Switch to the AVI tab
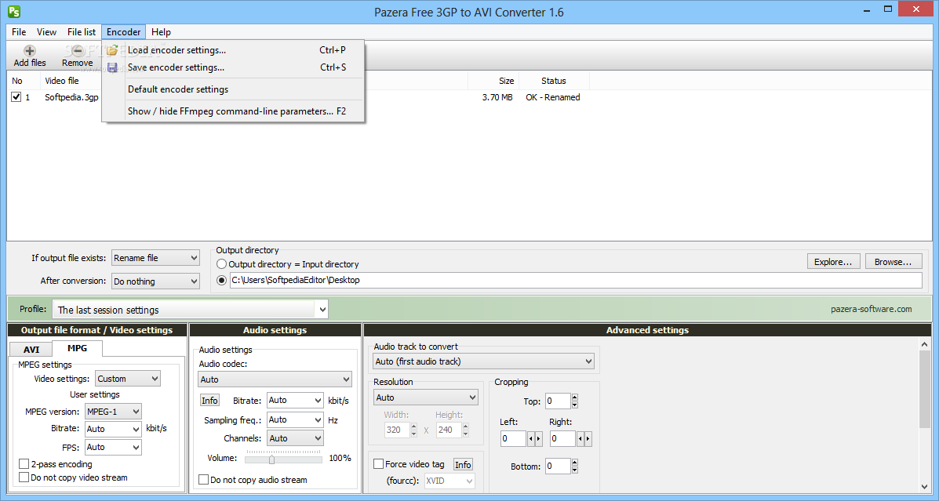Image resolution: width=939 pixels, height=501 pixels. [31, 349]
